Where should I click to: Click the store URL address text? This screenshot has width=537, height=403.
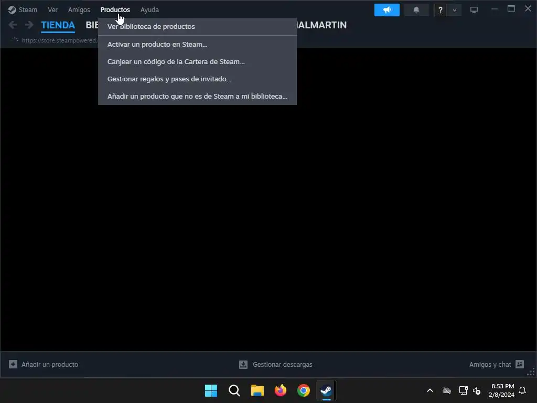point(59,40)
